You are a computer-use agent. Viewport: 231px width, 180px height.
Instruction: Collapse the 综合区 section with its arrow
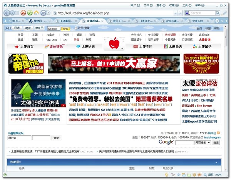(x=216, y=162)
